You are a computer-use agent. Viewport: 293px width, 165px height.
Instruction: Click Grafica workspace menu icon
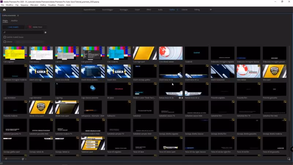[177, 10]
